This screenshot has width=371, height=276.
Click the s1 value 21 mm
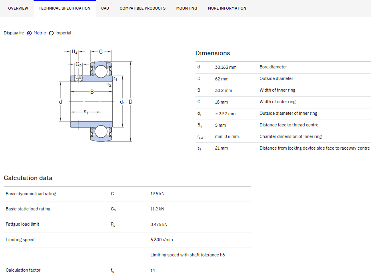point(221,148)
